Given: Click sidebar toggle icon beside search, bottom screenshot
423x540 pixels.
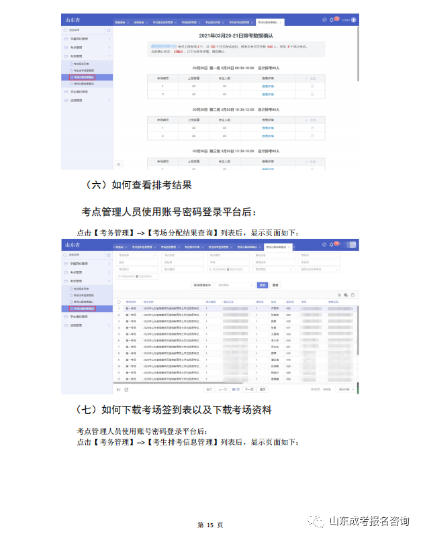Looking at the screenshot, I should [109, 255].
